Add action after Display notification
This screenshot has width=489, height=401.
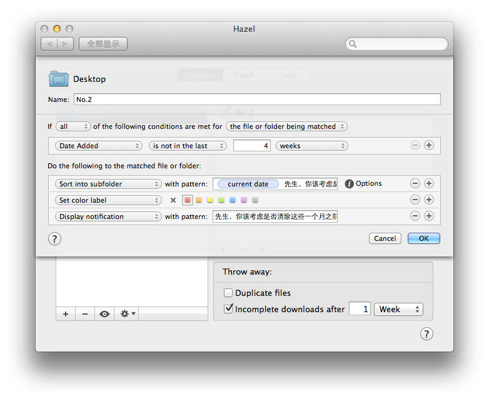click(x=429, y=216)
